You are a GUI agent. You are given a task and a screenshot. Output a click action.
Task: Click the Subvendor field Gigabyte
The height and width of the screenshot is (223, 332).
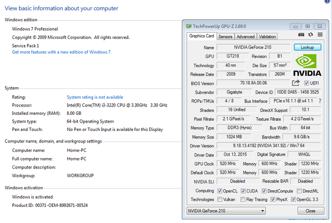point(234,92)
